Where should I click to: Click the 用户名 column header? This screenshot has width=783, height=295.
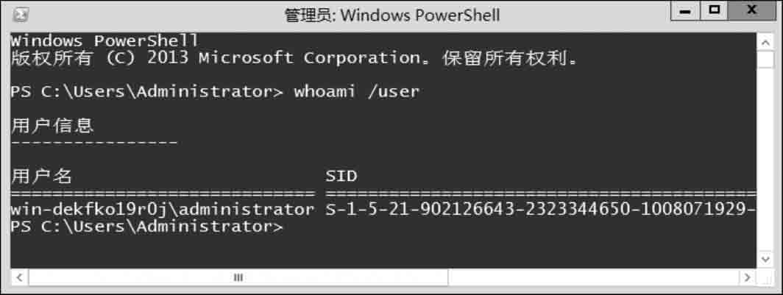click(42, 177)
